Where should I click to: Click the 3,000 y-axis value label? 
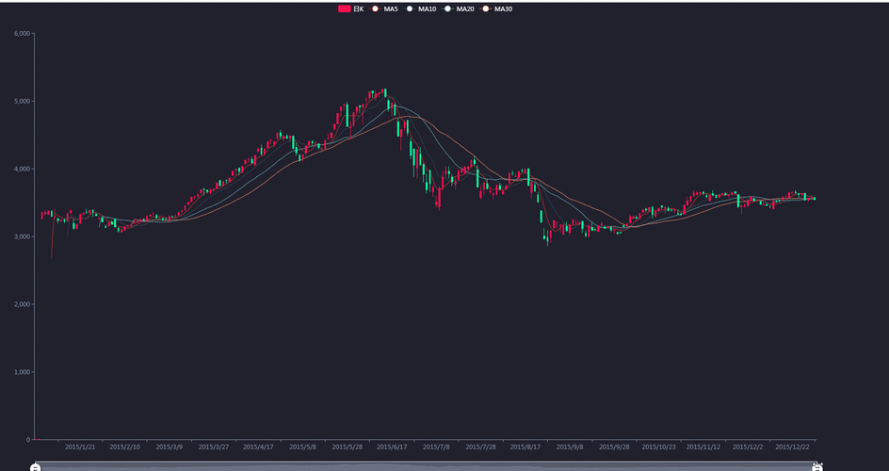click(x=21, y=236)
